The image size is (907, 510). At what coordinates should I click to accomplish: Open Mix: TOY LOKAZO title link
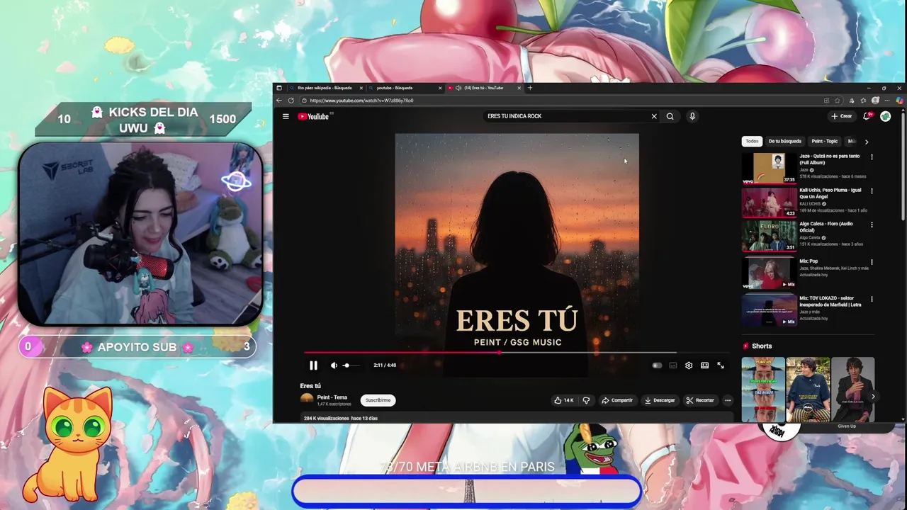tap(830, 301)
